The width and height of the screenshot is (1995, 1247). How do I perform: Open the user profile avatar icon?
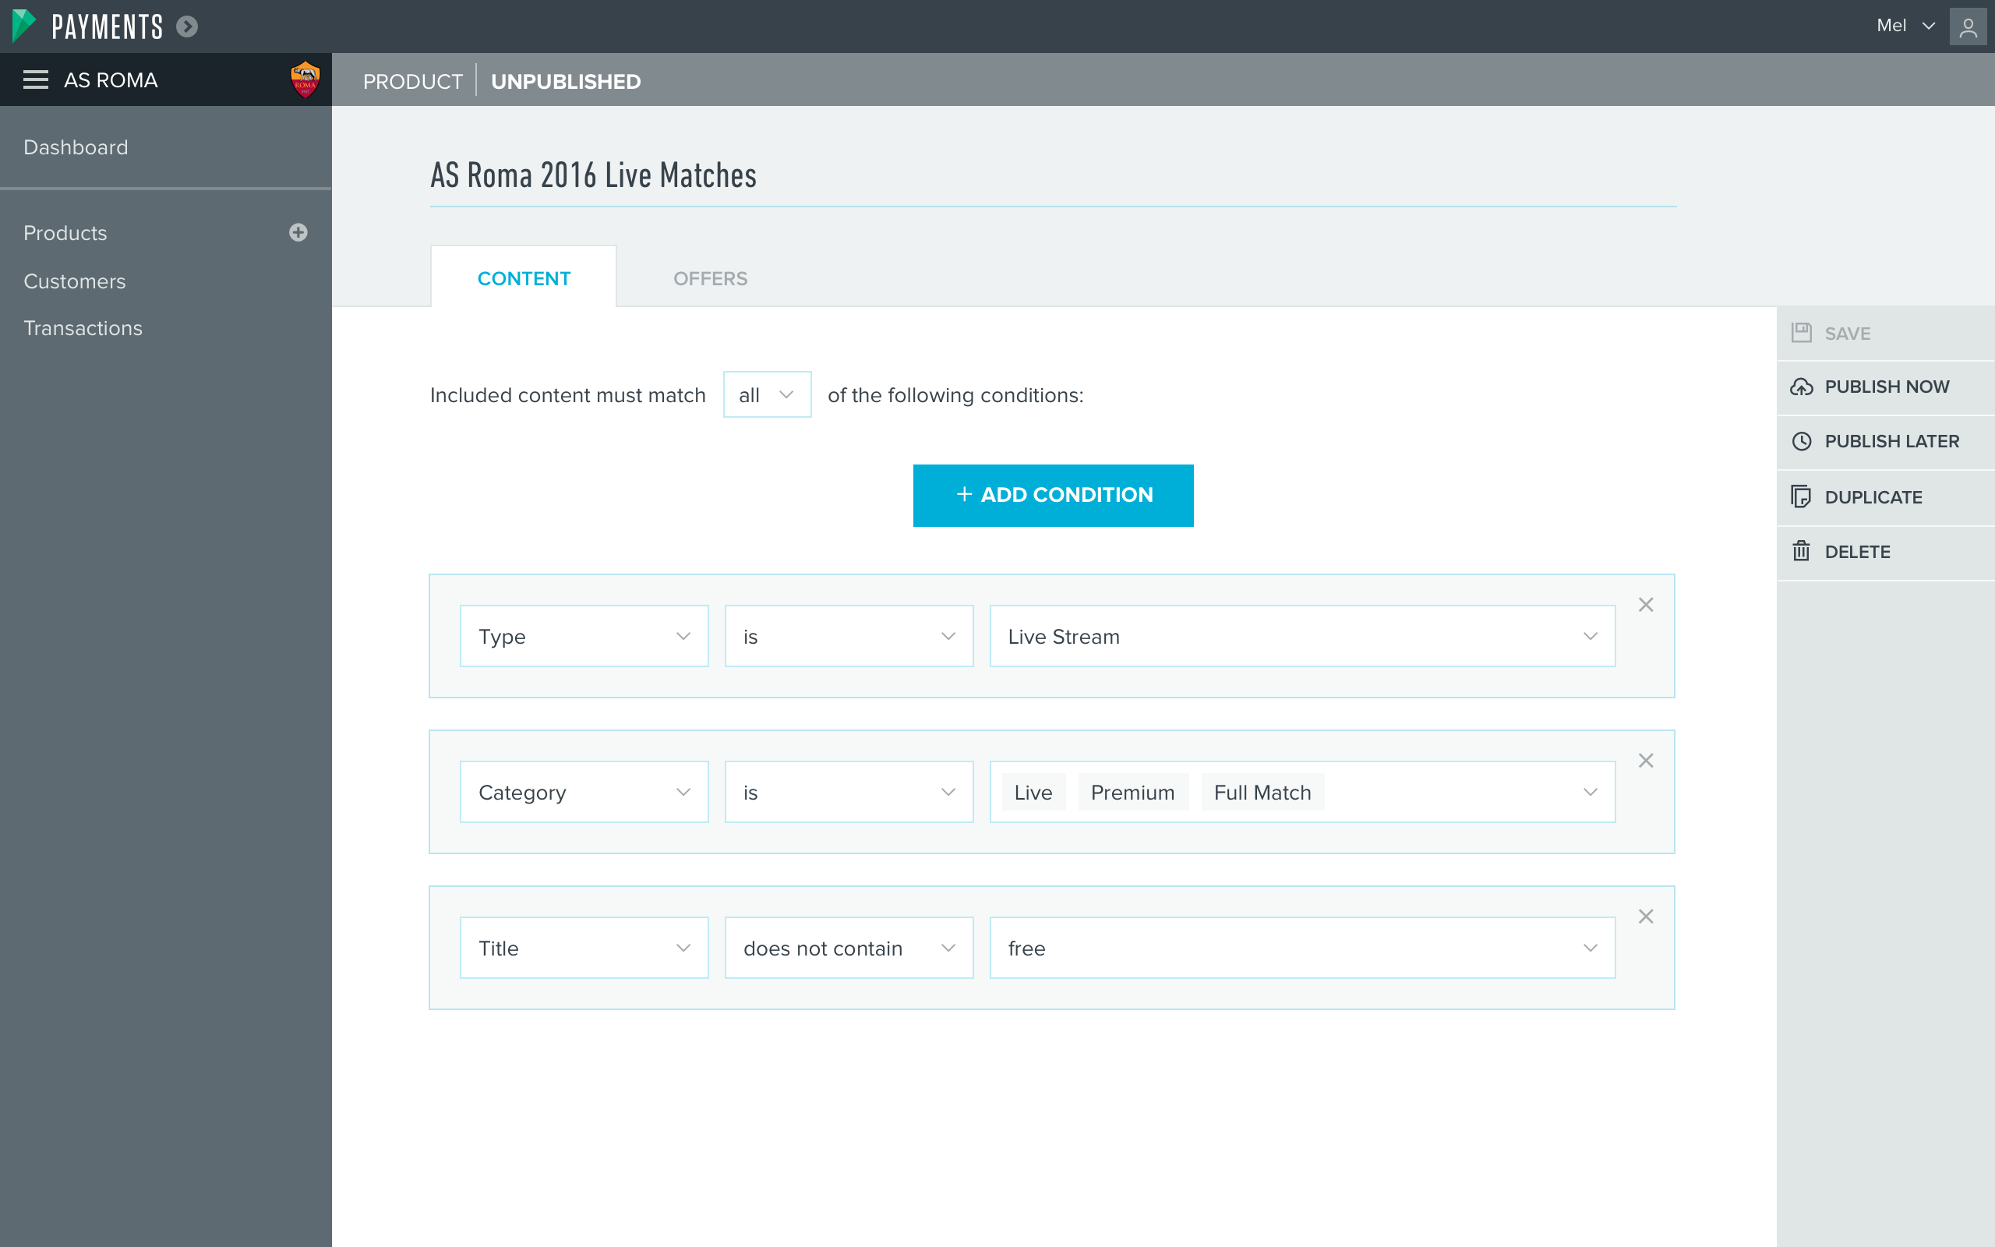[x=1968, y=26]
